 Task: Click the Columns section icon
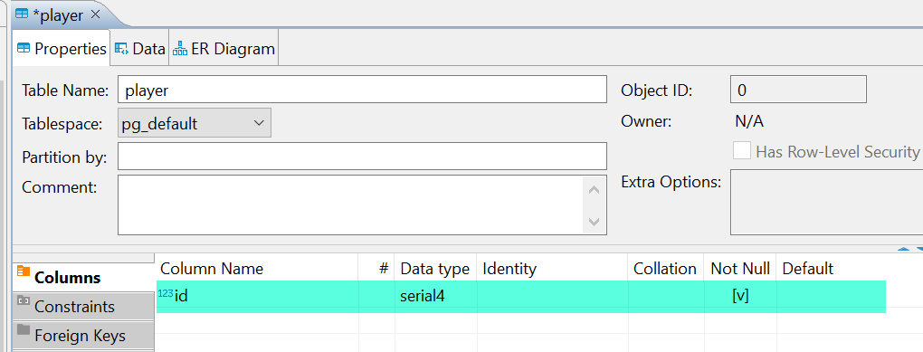tap(23, 271)
